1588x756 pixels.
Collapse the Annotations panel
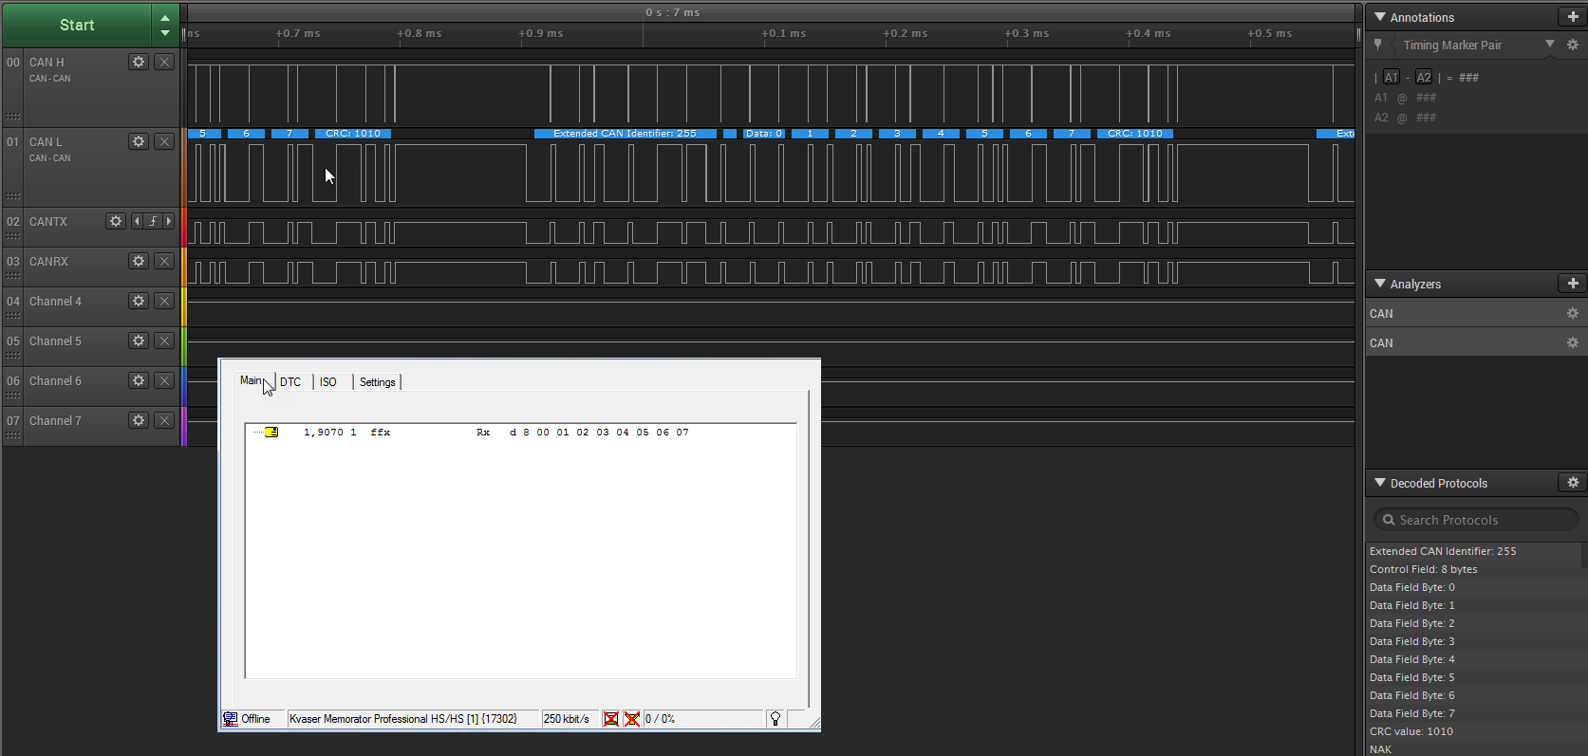pos(1380,17)
